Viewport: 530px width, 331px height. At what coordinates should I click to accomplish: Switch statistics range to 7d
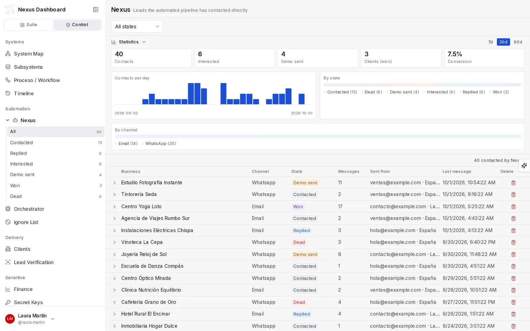[x=491, y=42]
